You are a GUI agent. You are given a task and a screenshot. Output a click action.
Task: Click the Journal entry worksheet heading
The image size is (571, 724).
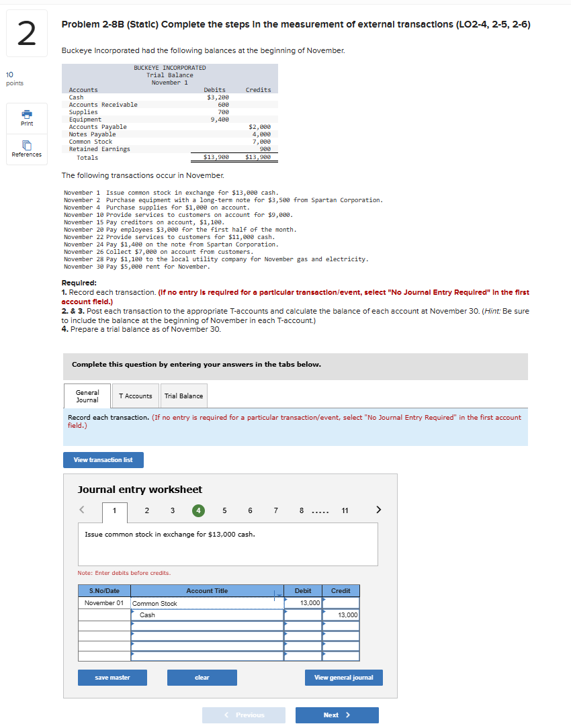pyautogui.click(x=140, y=490)
